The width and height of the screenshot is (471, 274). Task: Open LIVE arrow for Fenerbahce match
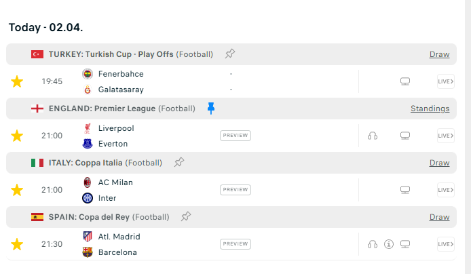[446, 81]
